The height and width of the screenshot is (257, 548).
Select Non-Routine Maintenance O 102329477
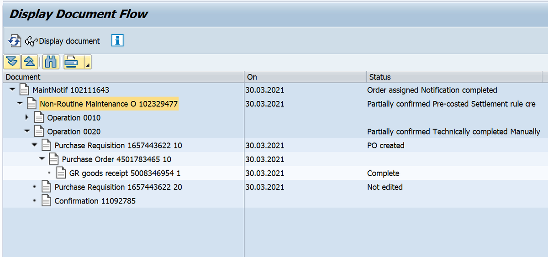[109, 104]
